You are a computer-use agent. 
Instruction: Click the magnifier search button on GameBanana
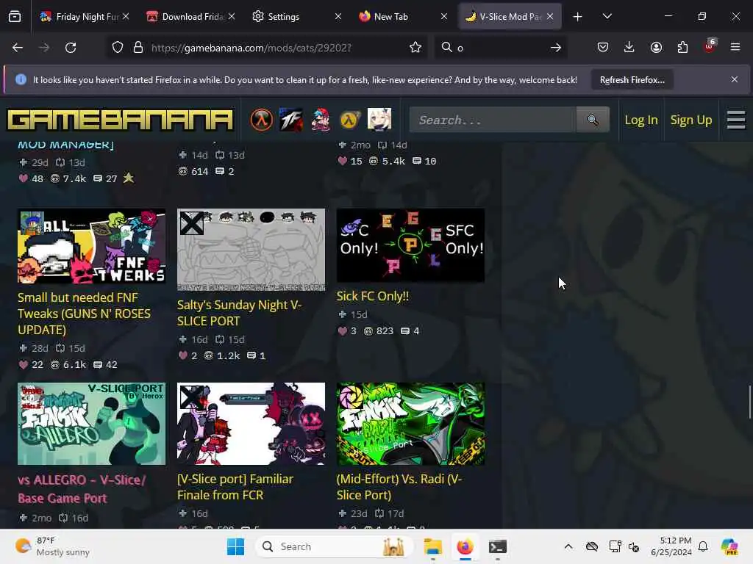click(x=593, y=120)
